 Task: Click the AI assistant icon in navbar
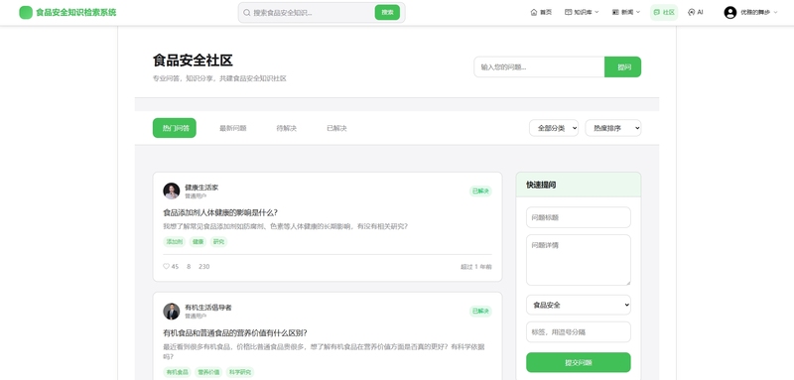pyautogui.click(x=691, y=12)
